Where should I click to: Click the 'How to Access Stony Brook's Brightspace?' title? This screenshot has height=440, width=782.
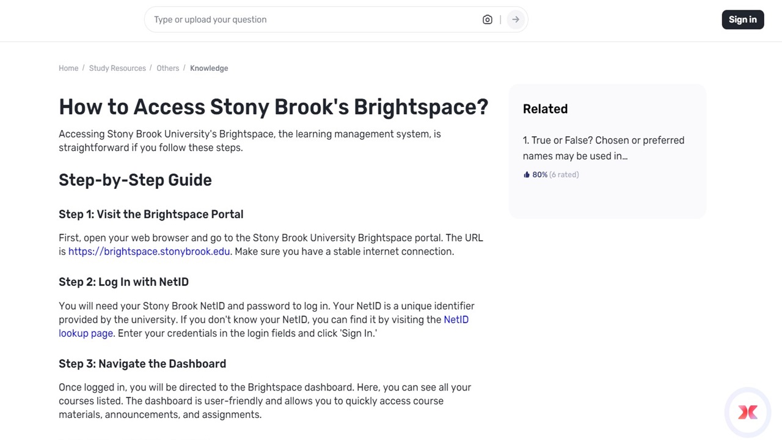[x=273, y=107]
